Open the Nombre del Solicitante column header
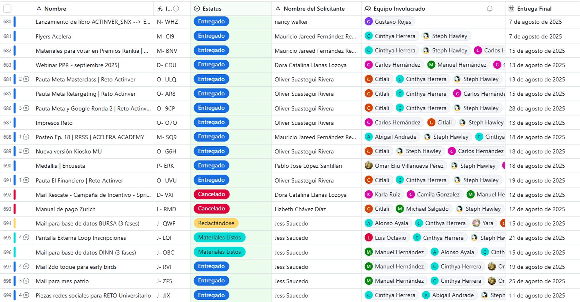Viewport: 580px width, 302px height. pos(314,9)
